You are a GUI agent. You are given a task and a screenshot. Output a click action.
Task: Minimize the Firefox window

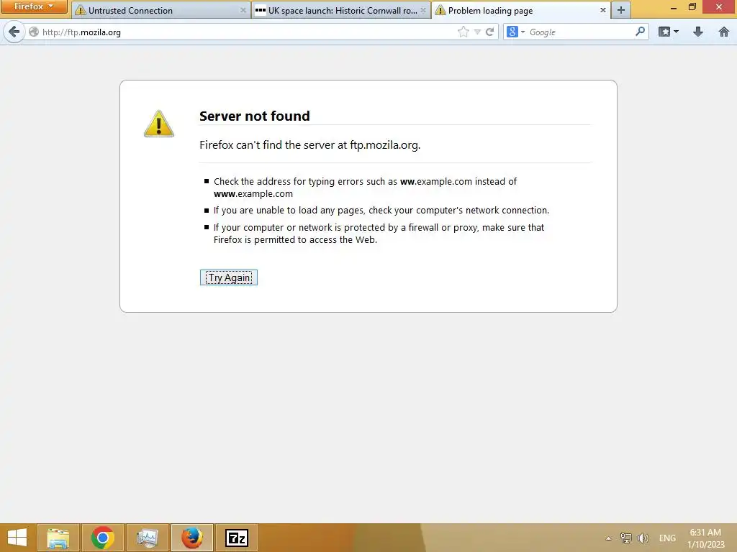coord(674,7)
